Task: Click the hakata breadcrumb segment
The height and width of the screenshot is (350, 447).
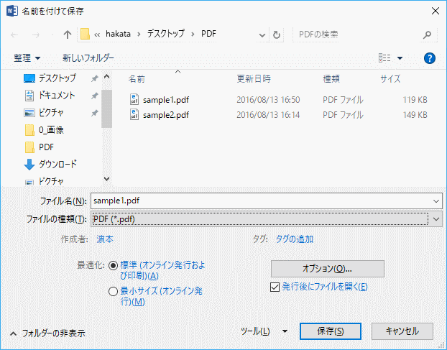Action: pyautogui.click(x=118, y=34)
